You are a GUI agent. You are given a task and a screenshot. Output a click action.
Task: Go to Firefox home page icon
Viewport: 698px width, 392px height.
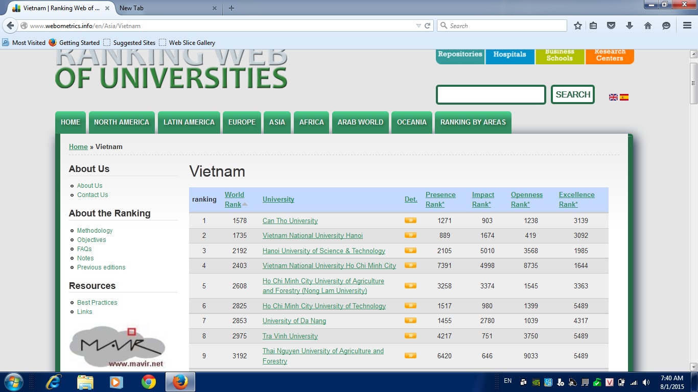[x=647, y=26]
